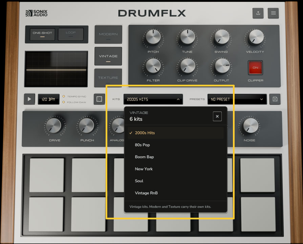Image resolution: width=303 pixels, height=244 pixels.
Task: Click the waveform display screen
Action: [56, 69]
